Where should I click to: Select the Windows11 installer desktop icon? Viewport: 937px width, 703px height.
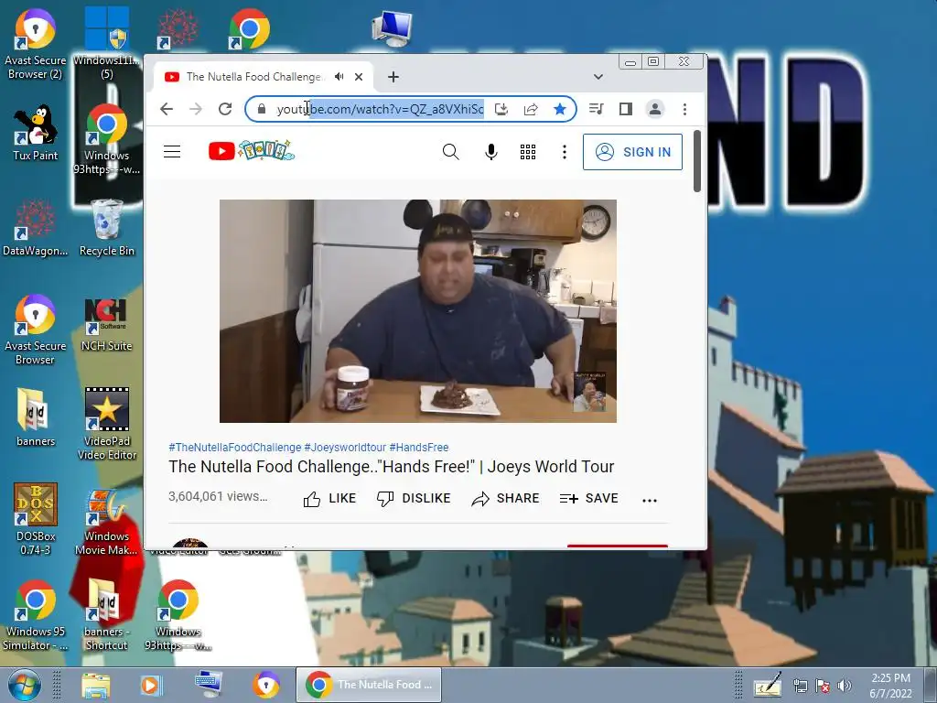tap(106, 43)
